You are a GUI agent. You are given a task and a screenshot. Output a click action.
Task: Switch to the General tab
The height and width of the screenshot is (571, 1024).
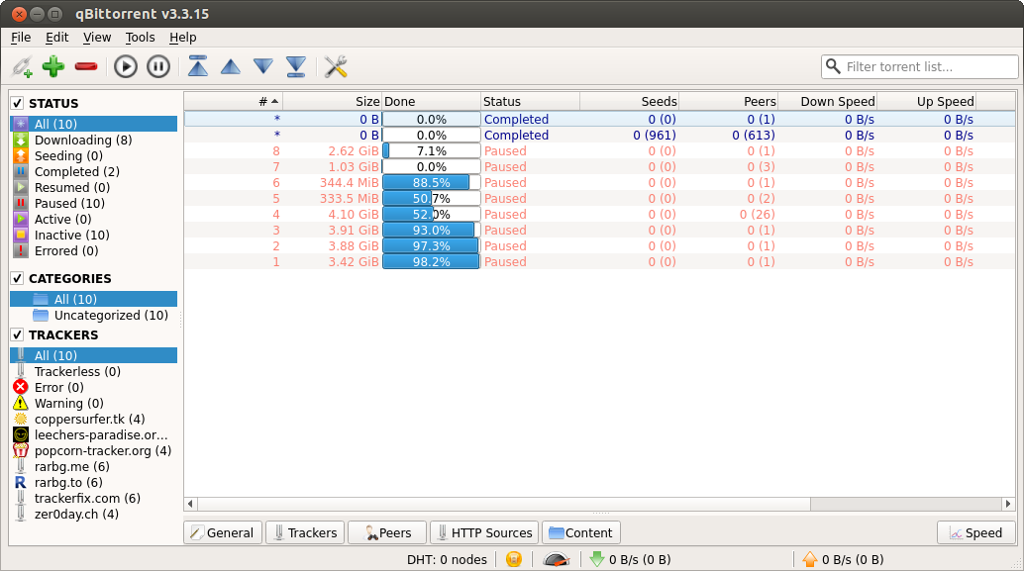223,532
